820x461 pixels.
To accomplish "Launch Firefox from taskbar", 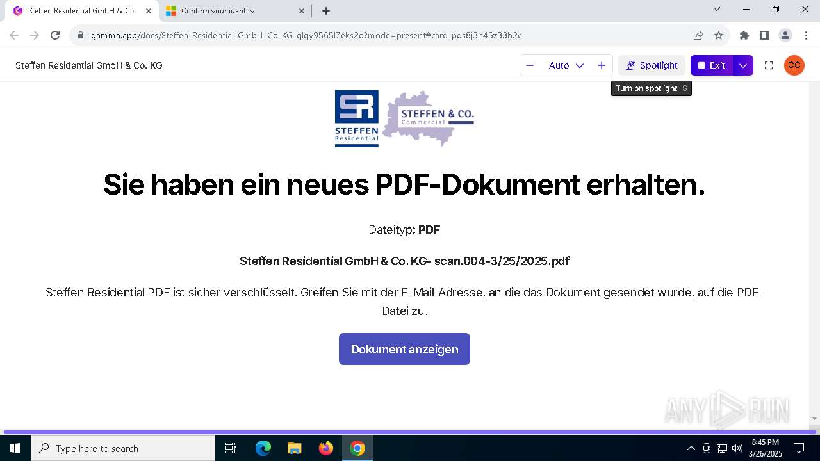I will [326, 448].
